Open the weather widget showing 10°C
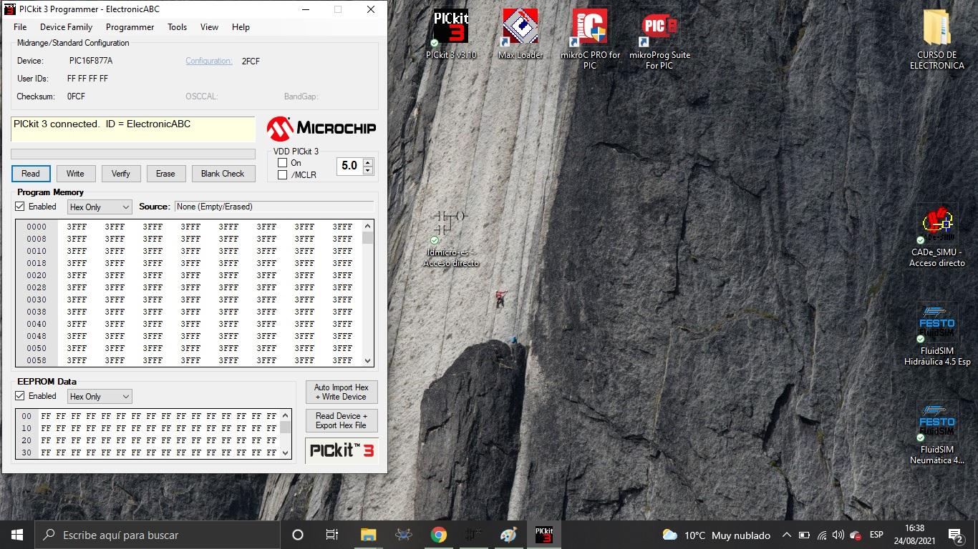978x549 pixels. (716, 535)
